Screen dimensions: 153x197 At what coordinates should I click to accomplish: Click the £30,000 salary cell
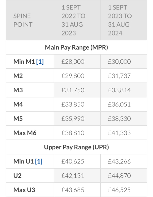tap(124, 62)
